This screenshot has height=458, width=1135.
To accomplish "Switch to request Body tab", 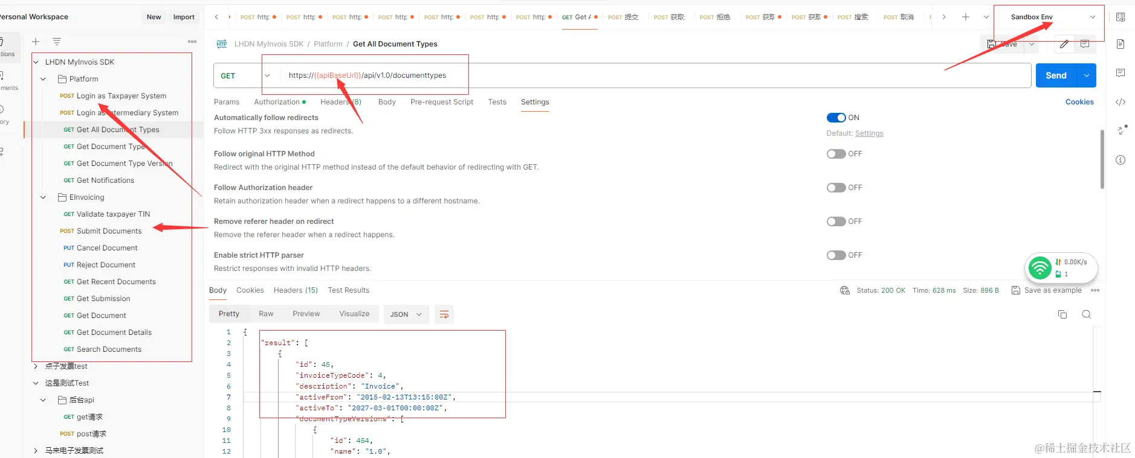I will point(387,102).
